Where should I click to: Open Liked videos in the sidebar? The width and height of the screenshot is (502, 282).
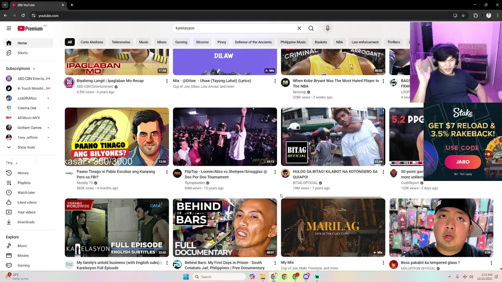pyautogui.click(x=28, y=202)
